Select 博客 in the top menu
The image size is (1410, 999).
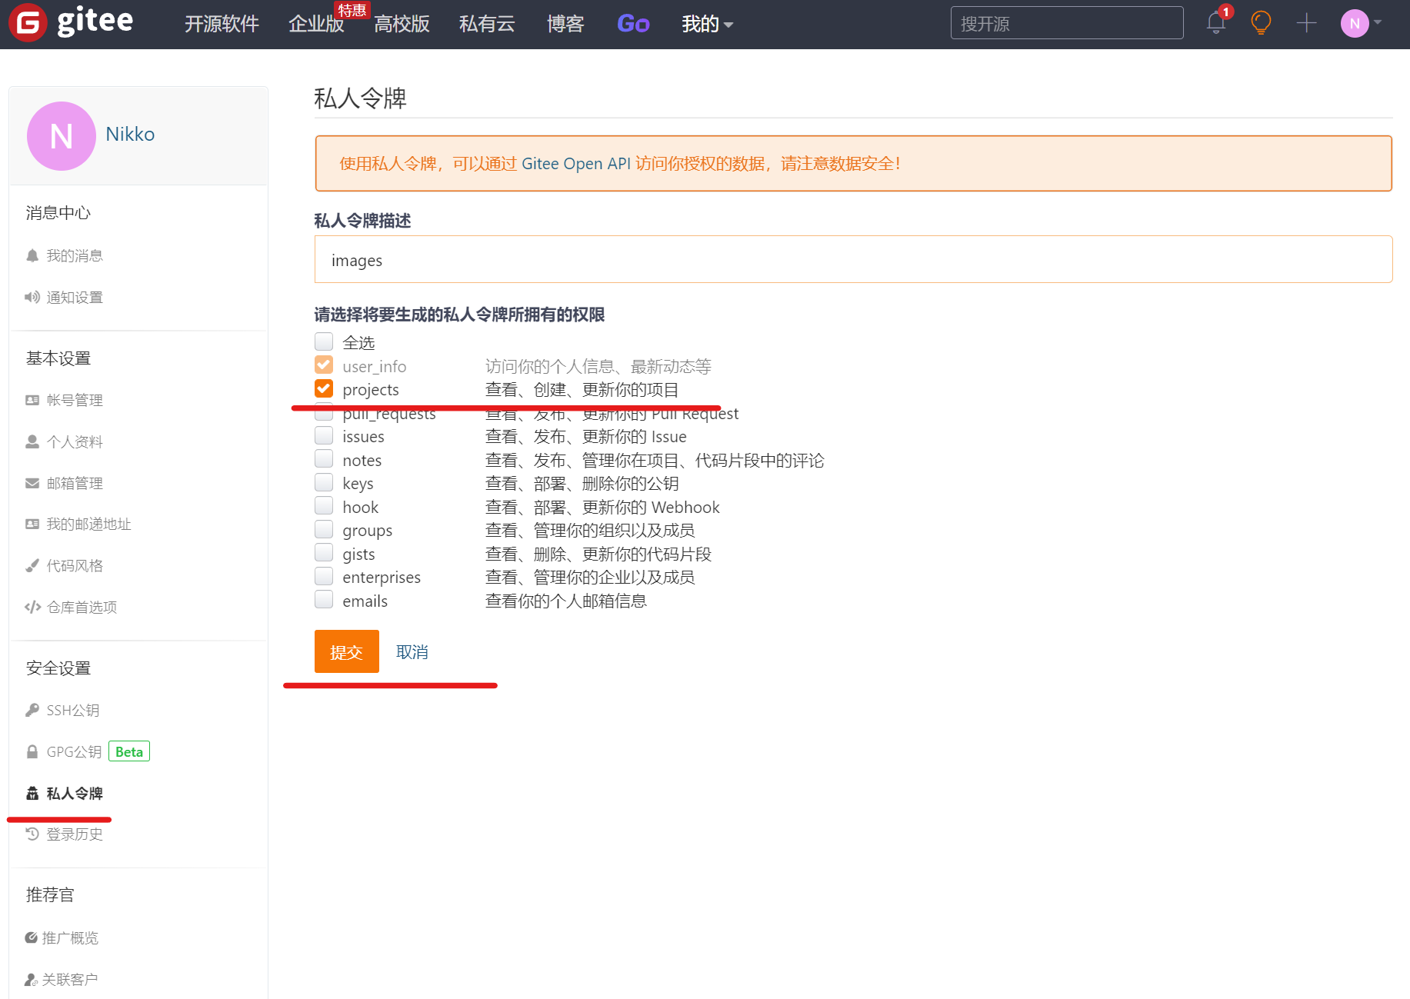click(565, 24)
